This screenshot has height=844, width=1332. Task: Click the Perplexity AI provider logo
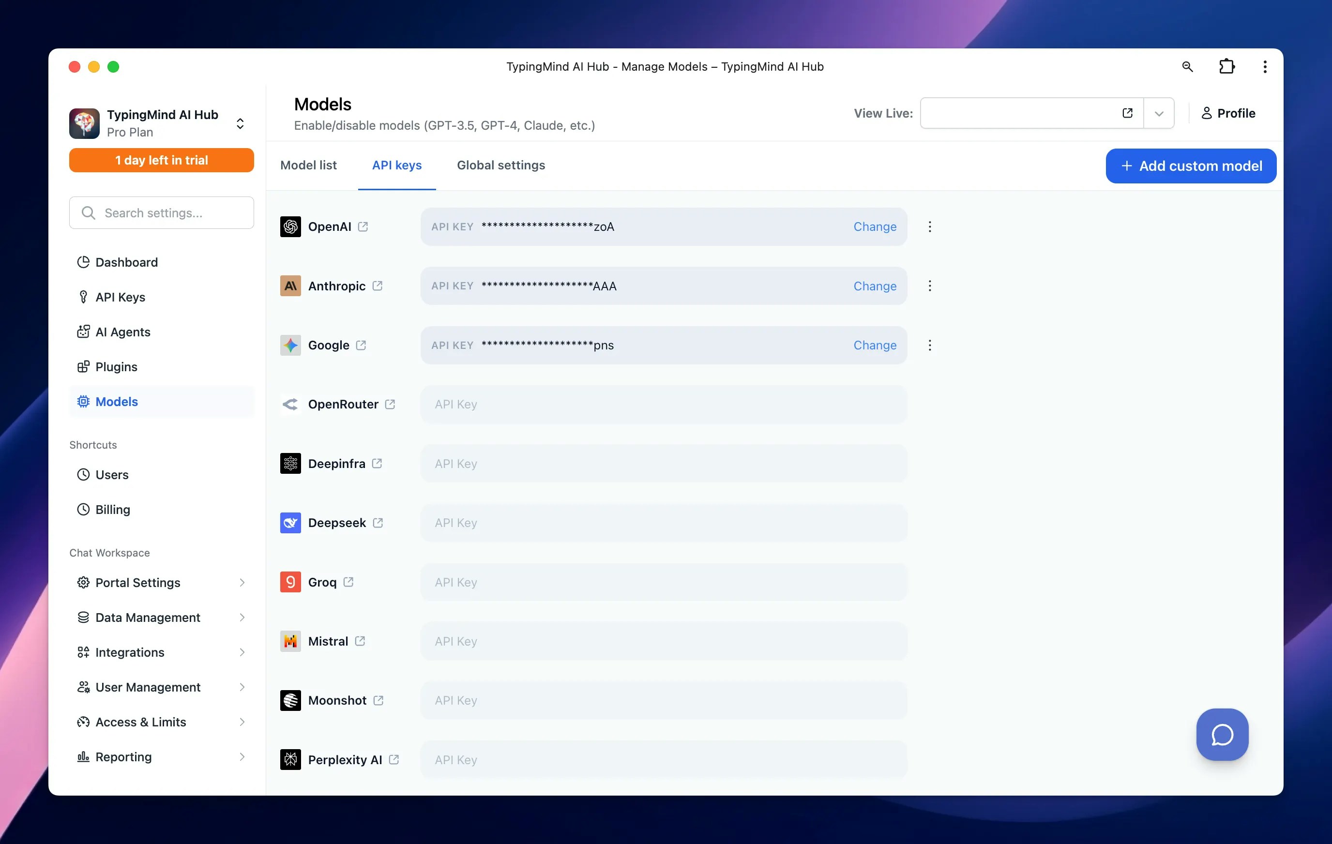290,759
